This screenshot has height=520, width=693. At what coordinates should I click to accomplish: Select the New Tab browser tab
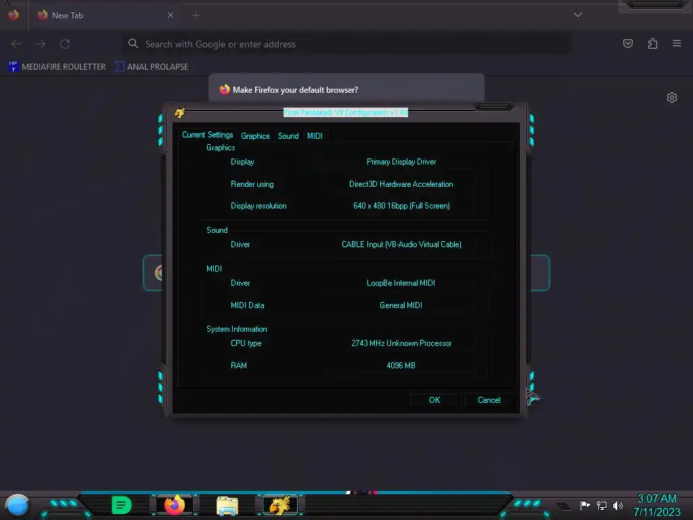coord(105,16)
